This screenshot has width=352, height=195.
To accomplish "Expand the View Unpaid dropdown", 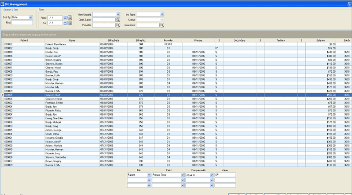I will click(118, 14).
